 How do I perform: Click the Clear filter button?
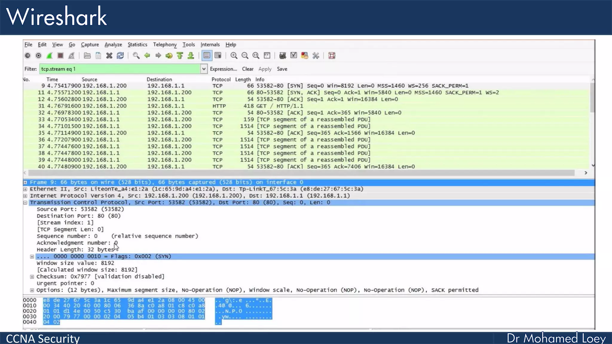click(x=247, y=69)
